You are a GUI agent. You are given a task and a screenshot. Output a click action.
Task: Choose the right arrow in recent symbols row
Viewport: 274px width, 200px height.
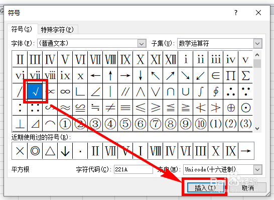[x=245, y=151]
